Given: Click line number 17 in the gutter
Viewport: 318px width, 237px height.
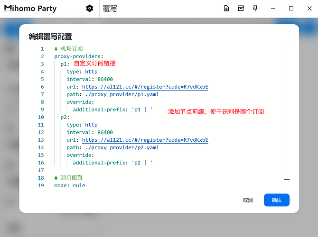Looking at the screenshot, I should 41,170.
